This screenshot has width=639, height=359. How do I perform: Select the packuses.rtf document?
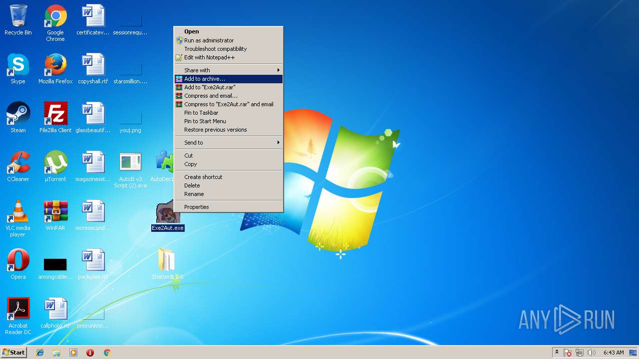click(93, 265)
